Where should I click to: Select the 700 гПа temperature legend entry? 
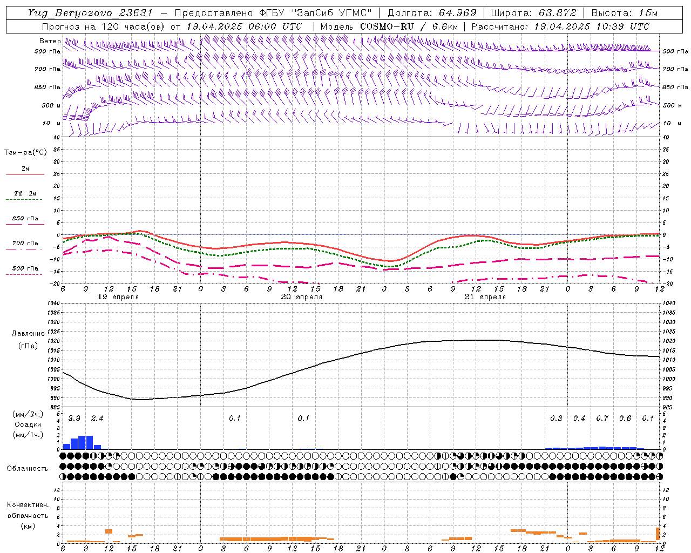[x=25, y=244]
